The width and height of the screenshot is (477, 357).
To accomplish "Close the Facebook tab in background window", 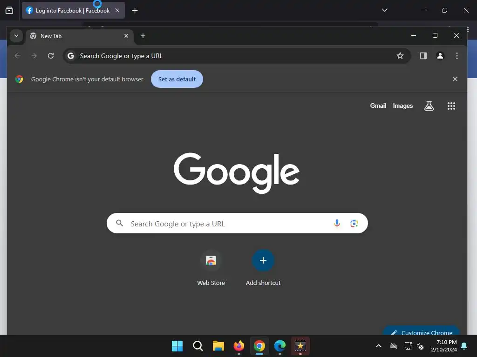I will (x=117, y=10).
